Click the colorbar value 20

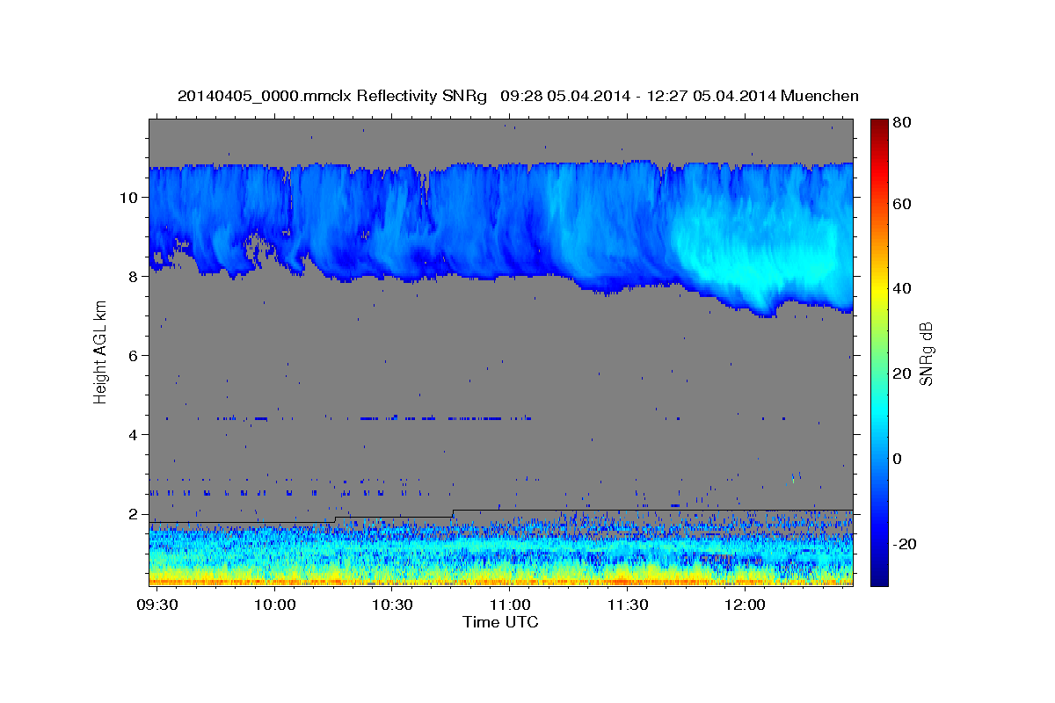tap(902, 373)
